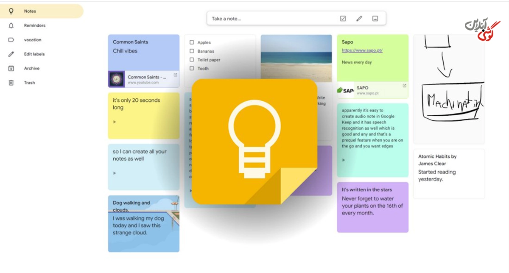The height and width of the screenshot is (273, 509).
Task: Play the 'only 20 seconds long' audio
Action: [115, 122]
